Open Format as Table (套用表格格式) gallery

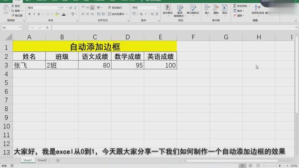point(179,11)
